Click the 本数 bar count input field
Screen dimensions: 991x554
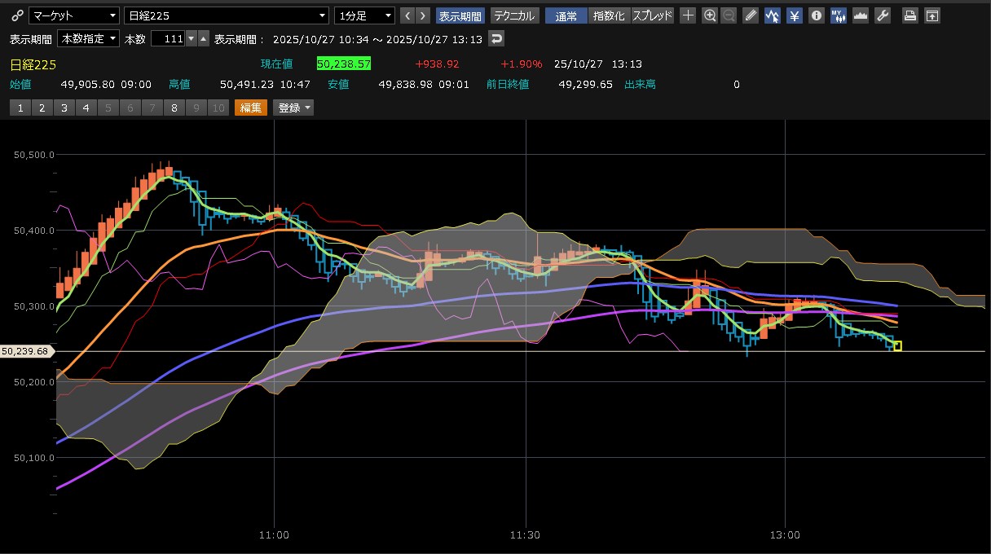point(168,38)
